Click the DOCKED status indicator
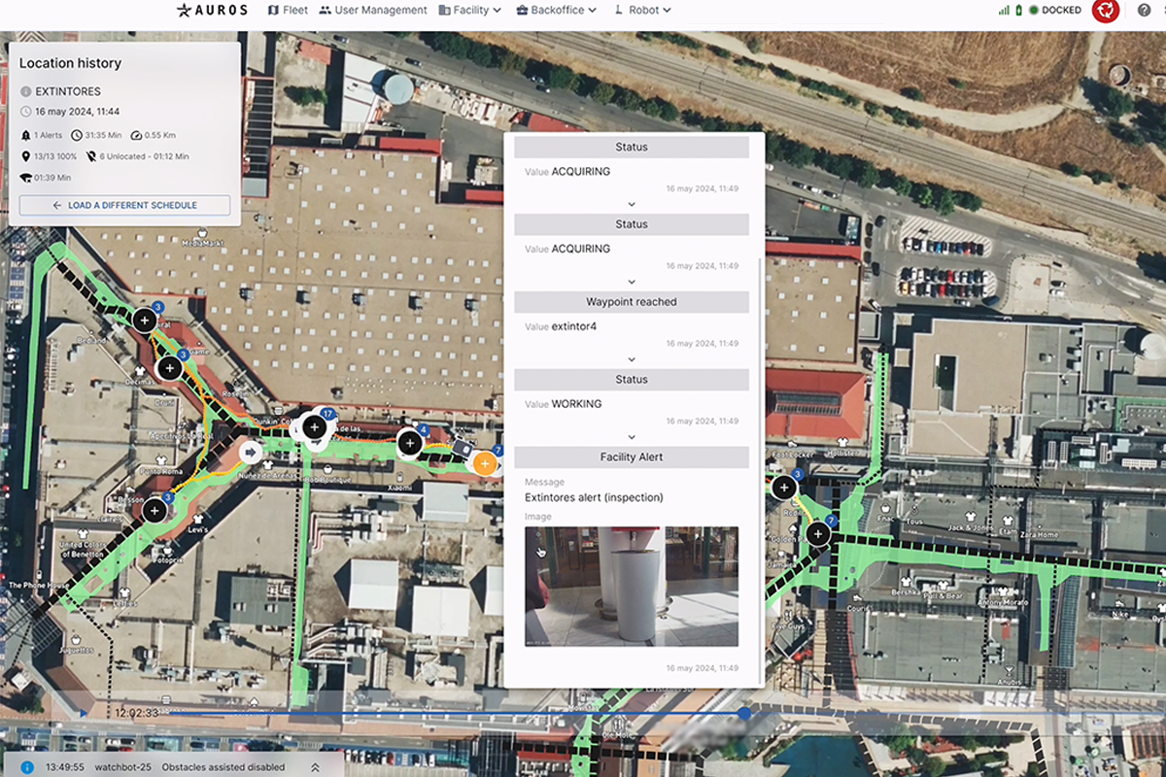The height and width of the screenshot is (777, 1166). [x=1054, y=11]
